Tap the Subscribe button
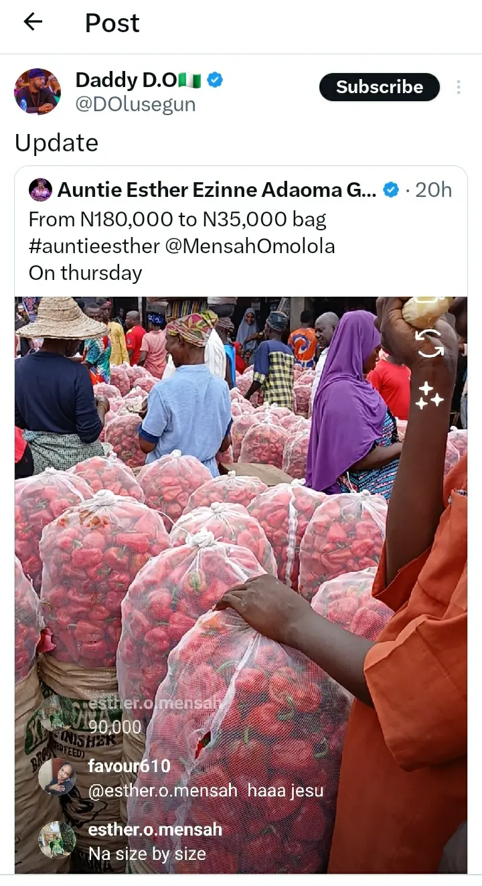Image resolution: width=482 pixels, height=886 pixels. pyautogui.click(x=380, y=87)
